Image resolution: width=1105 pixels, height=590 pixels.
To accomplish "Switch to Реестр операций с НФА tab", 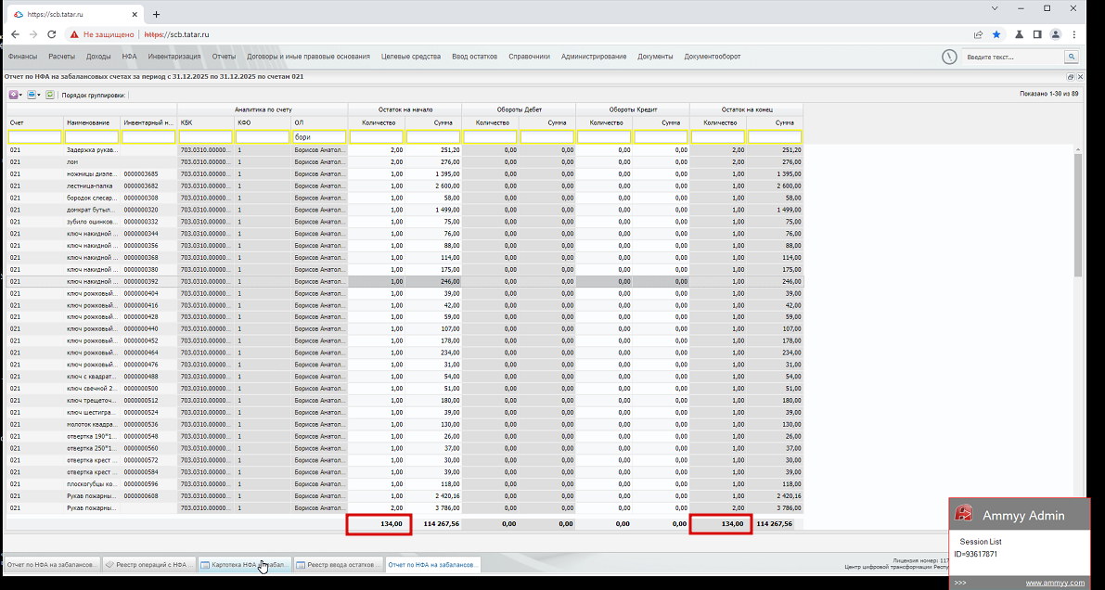I will [148, 564].
